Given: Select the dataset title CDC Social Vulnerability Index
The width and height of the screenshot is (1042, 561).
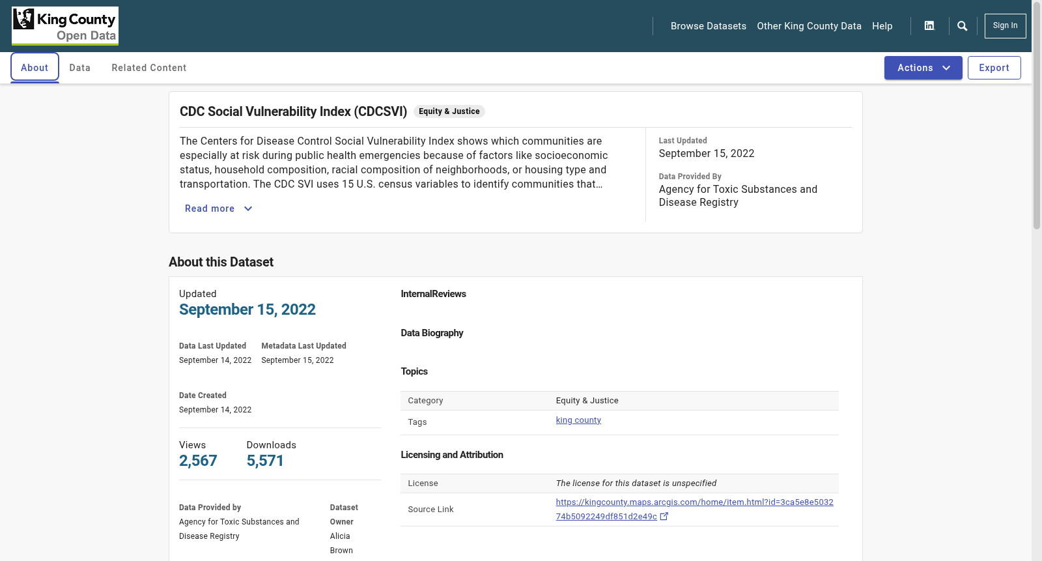Looking at the screenshot, I should click(x=293, y=111).
